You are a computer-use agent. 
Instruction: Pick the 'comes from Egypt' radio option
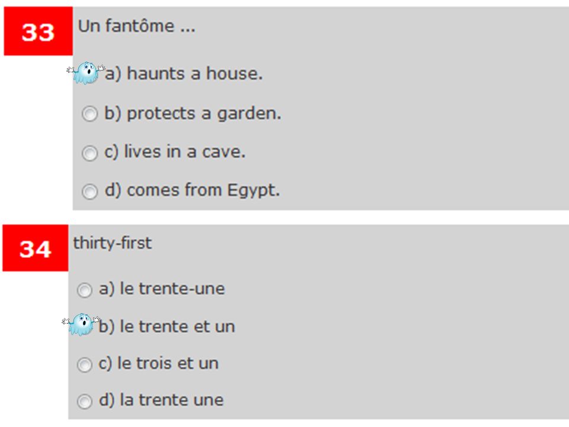pos(89,192)
